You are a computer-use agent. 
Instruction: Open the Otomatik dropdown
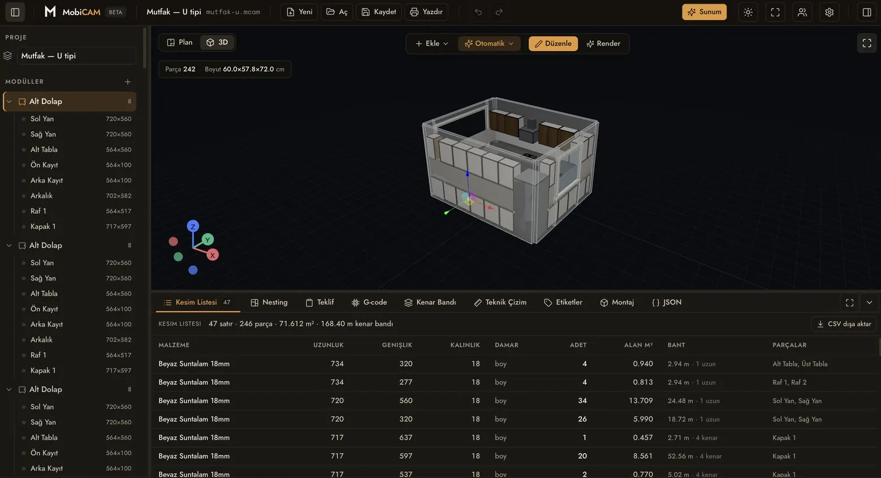(x=489, y=44)
